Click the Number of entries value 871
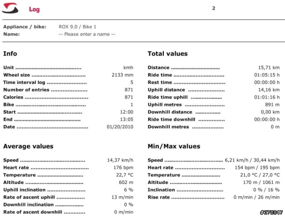The height and width of the screenshot is (216, 285). [x=129, y=90]
